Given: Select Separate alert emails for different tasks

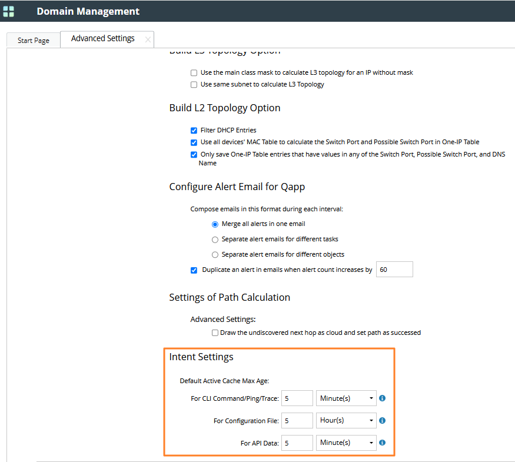Looking at the screenshot, I should tap(215, 240).
